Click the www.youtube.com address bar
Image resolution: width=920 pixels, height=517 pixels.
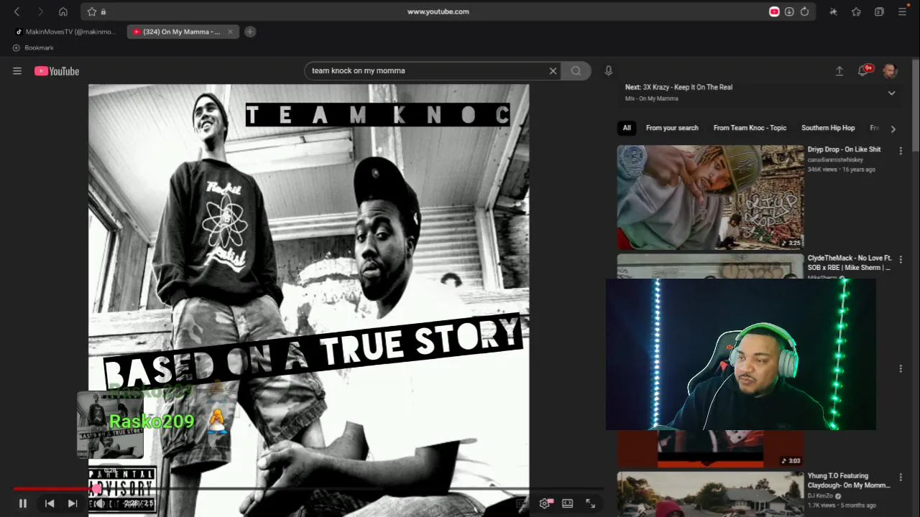[438, 11]
